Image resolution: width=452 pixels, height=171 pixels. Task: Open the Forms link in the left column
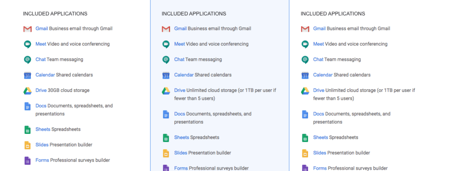click(x=42, y=160)
